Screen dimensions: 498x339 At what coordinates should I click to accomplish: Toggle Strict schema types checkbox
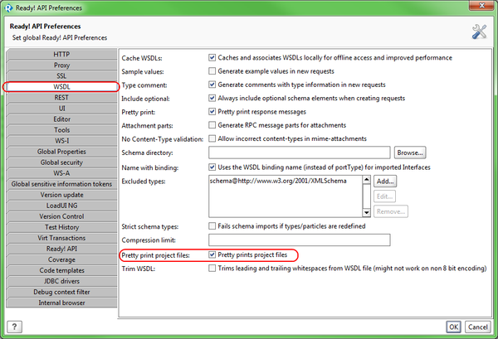(x=212, y=226)
